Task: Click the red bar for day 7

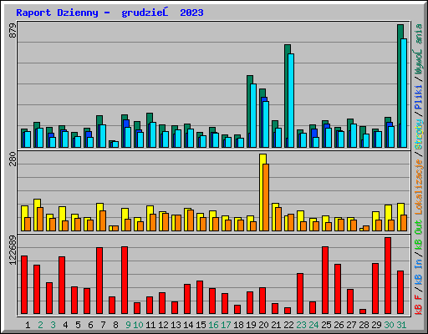Action: pyautogui.click(x=99, y=281)
